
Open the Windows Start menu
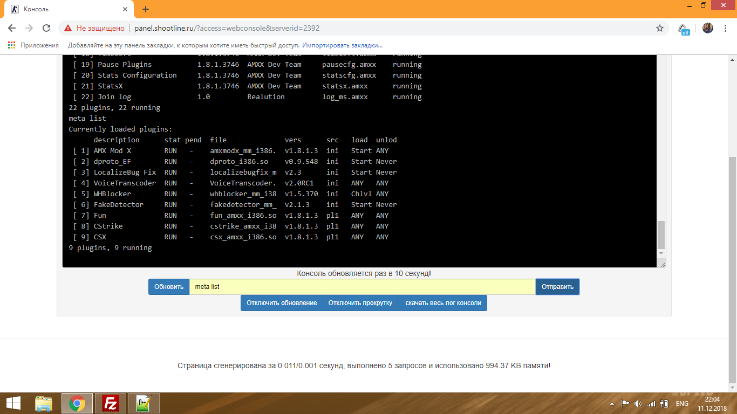tap(13, 403)
